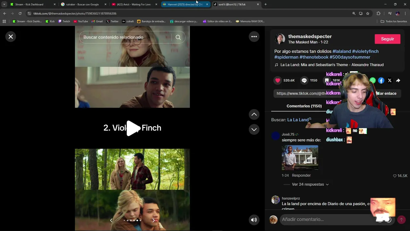Screen dimensions: 410x231
Task: Open hanzeelprz's profile name
Action: (x=291, y=198)
